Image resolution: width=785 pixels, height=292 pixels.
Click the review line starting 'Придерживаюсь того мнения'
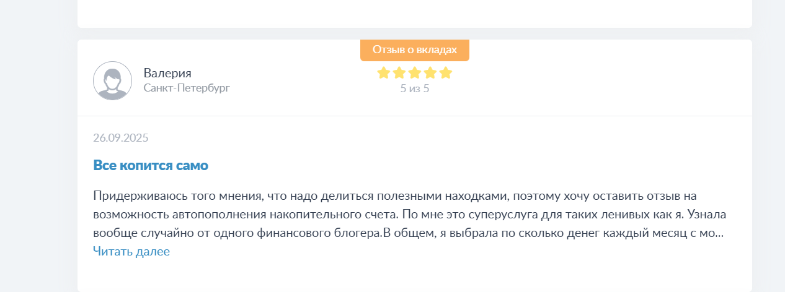[x=396, y=196]
